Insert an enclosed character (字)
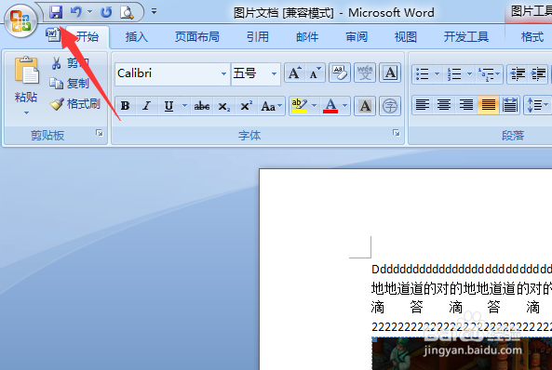The image size is (552, 370). coord(390,105)
